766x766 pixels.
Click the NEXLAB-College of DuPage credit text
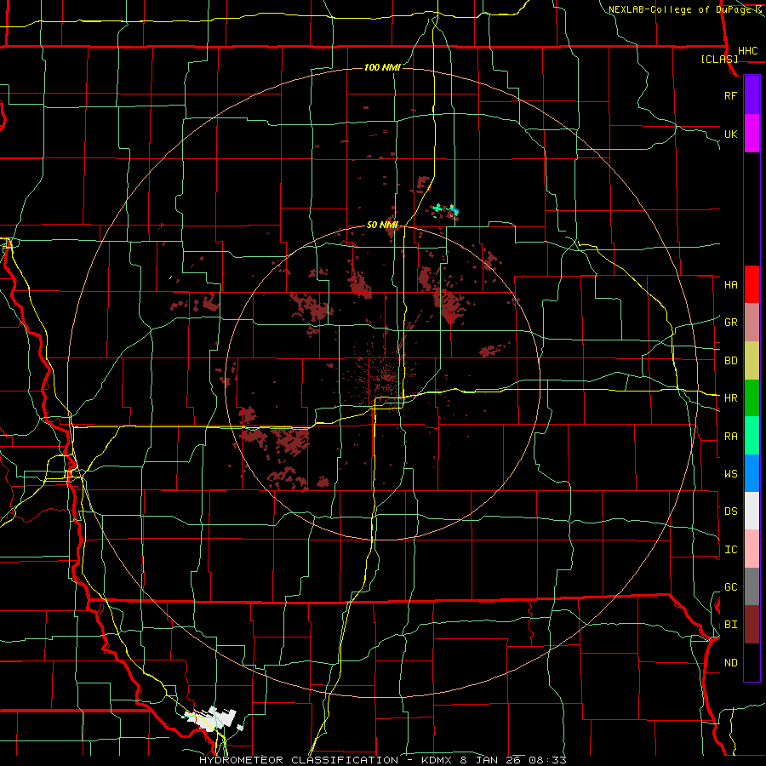coord(682,9)
